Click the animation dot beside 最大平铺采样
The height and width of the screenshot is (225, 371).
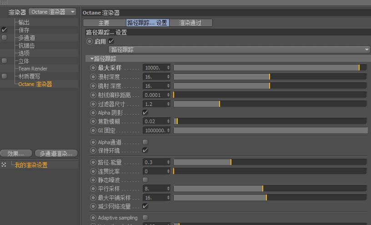click(93, 198)
